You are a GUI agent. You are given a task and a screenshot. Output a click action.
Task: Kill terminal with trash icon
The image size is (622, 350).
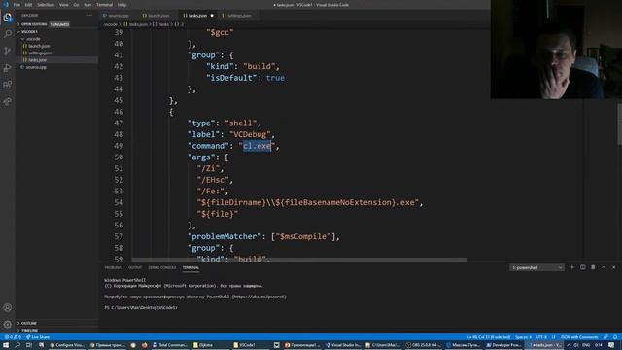[593, 267]
